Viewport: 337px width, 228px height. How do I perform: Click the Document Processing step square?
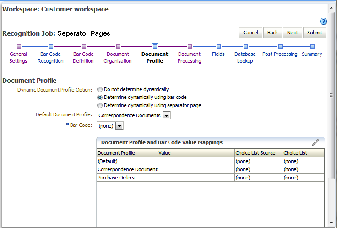tap(190, 46)
